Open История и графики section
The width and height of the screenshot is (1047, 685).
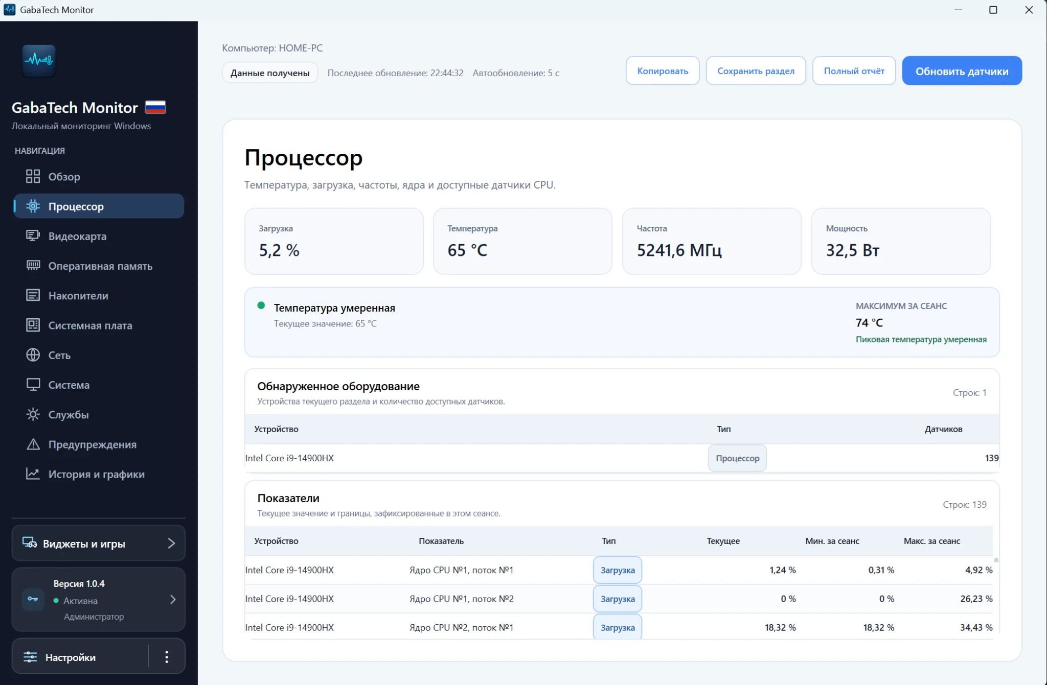(x=98, y=474)
